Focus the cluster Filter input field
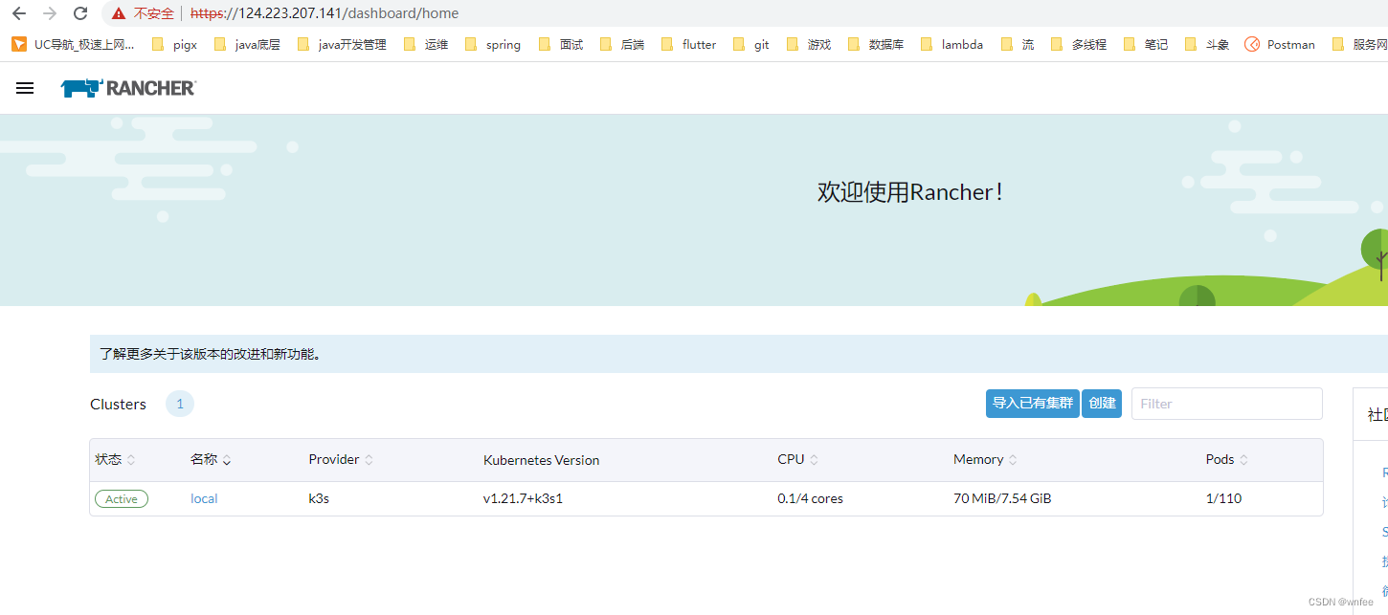1388x615 pixels. pos(1227,404)
